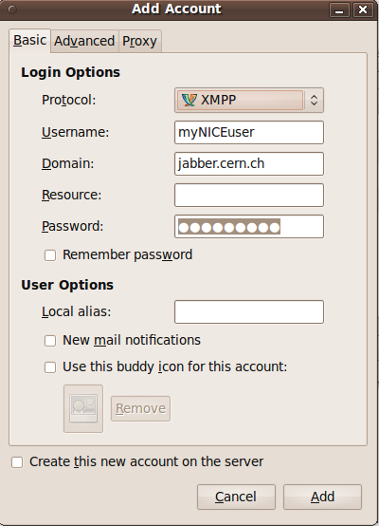The width and height of the screenshot is (379, 526).
Task: Focus the empty Resource field
Action: (249, 195)
